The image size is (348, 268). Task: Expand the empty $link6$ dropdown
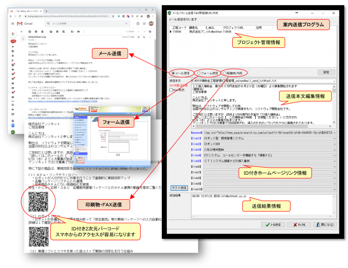point(334,167)
